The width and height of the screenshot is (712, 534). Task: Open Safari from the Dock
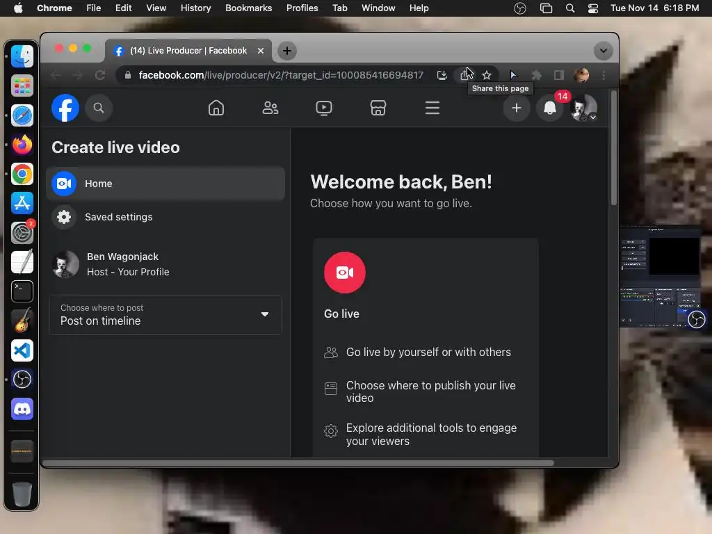click(22, 115)
